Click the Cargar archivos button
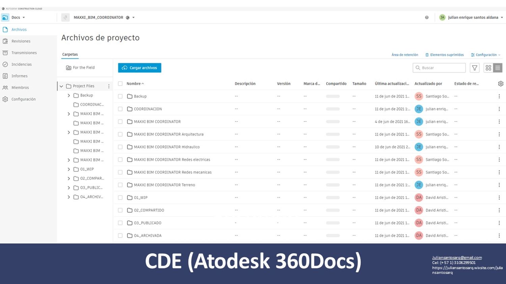Screen dimensions: 506x284 [x=140, y=68]
